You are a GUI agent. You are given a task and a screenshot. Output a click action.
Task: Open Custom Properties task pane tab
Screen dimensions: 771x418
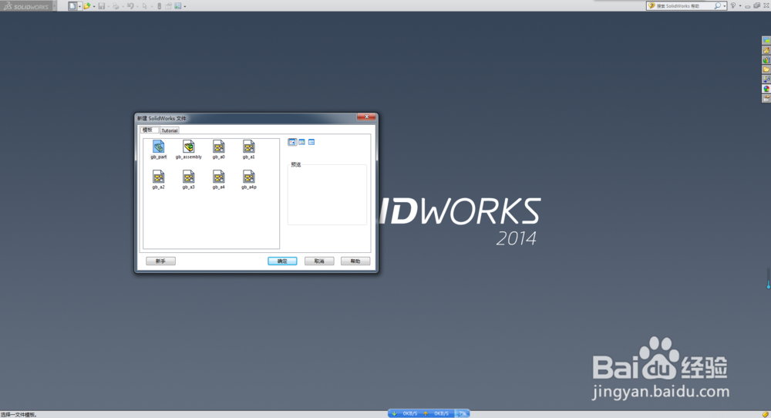(x=766, y=99)
